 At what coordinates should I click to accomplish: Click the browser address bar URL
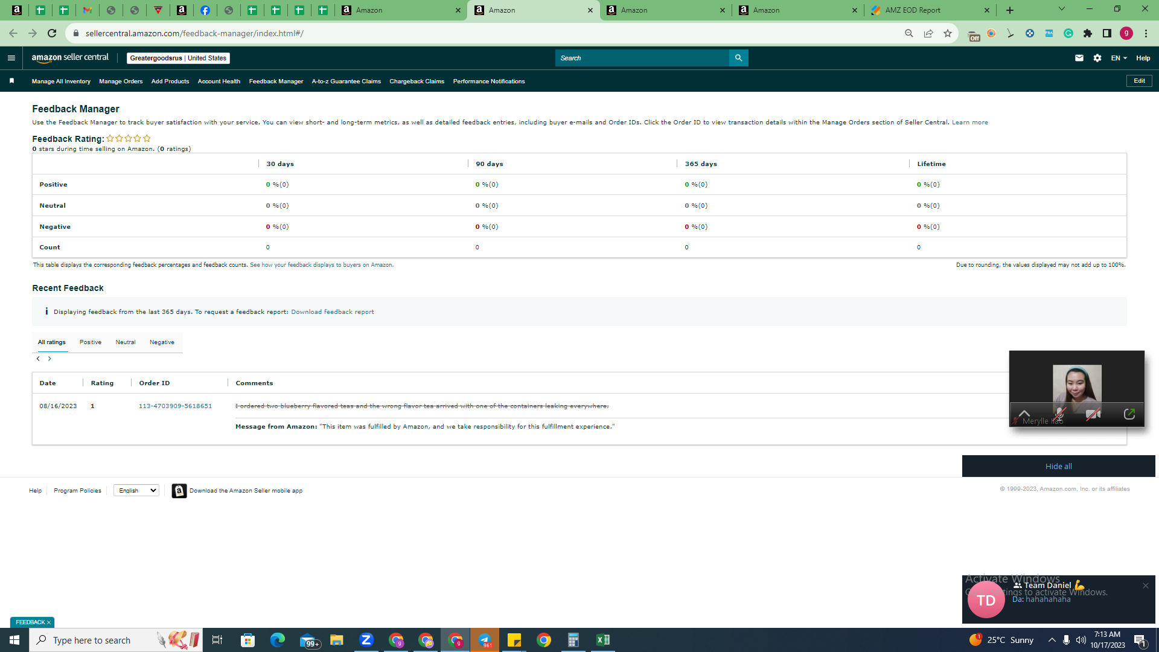[194, 33]
